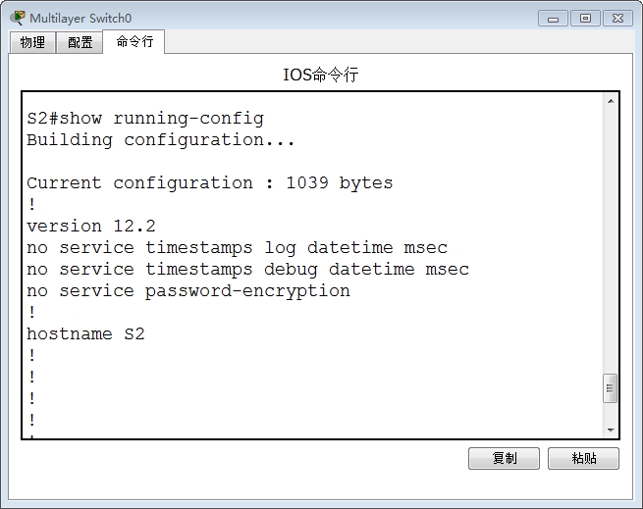Select the 命令行 tab
Screen dimensions: 643x509
134,41
